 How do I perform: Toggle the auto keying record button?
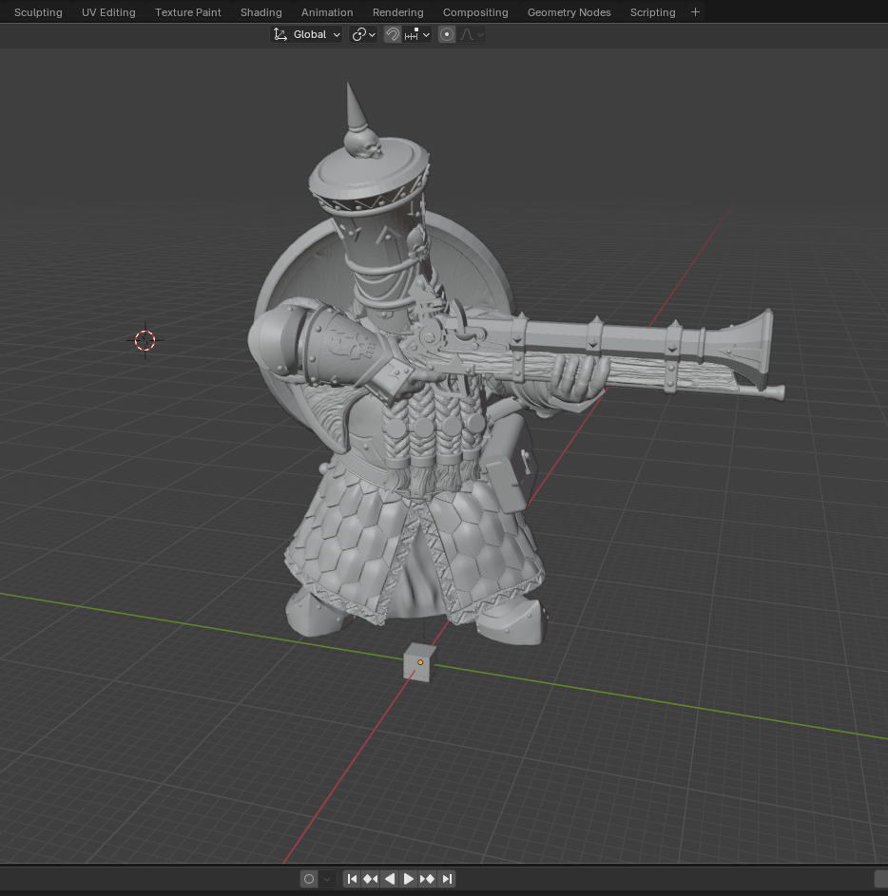pos(309,879)
